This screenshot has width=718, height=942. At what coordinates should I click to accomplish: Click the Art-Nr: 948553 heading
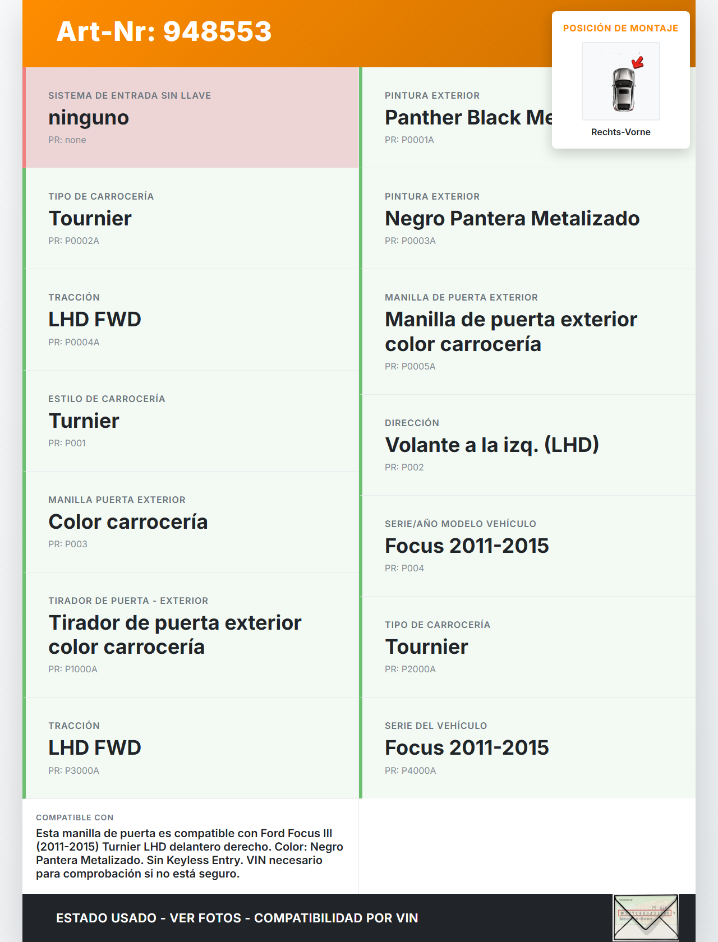[x=164, y=31]
